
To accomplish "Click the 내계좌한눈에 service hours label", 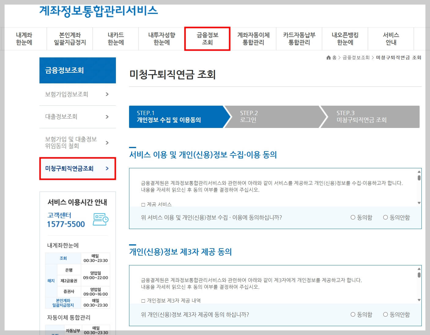I will 63,245.
